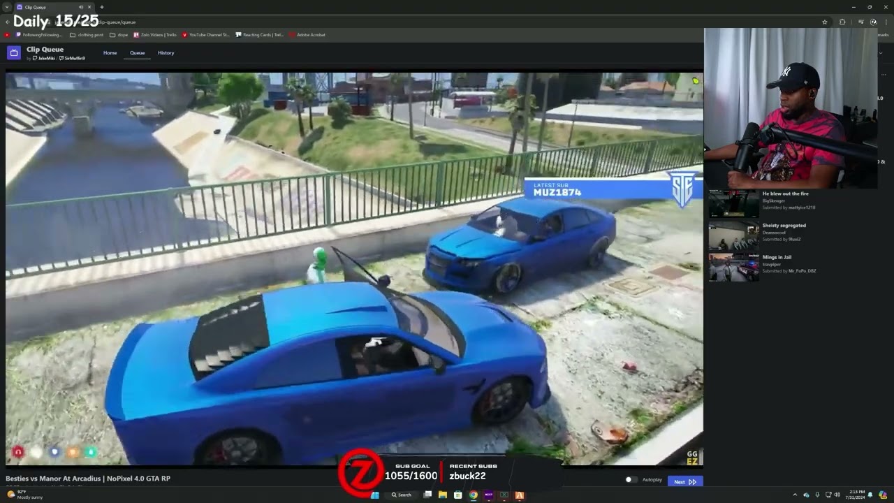
Task: Open the YouTube bookmark icon
Action: click(x=7, y=34)
